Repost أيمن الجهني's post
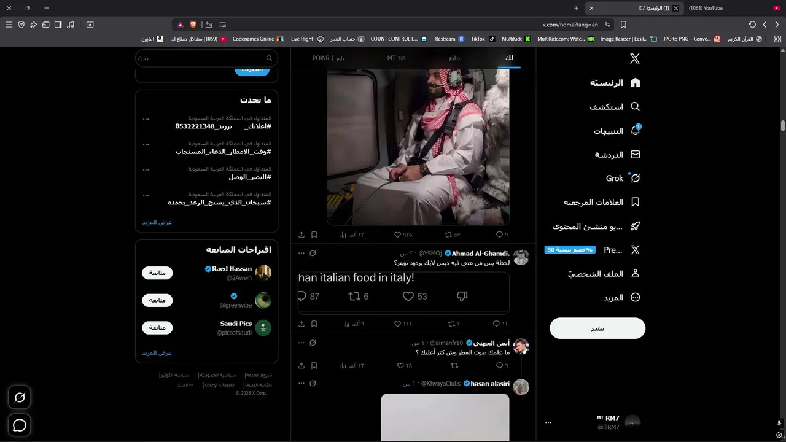 454,365
